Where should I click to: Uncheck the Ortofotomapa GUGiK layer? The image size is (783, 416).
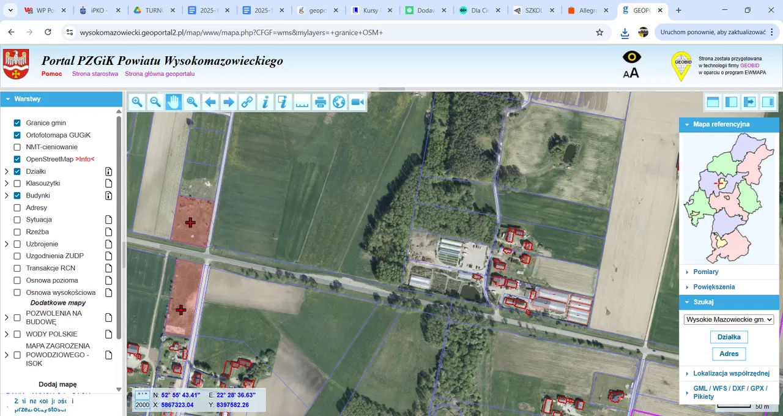coord(17,135)
